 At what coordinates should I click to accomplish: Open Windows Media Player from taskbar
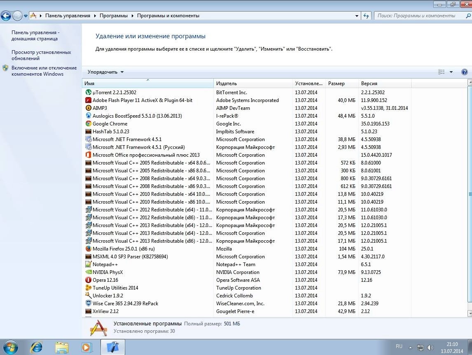coord(86,348)
